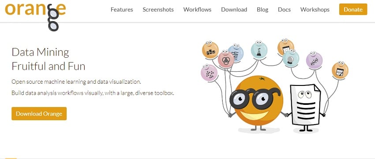This screenshot has width=375, height=159.
Task: Click the Download Orange button
Action: [x=39, y=114]
